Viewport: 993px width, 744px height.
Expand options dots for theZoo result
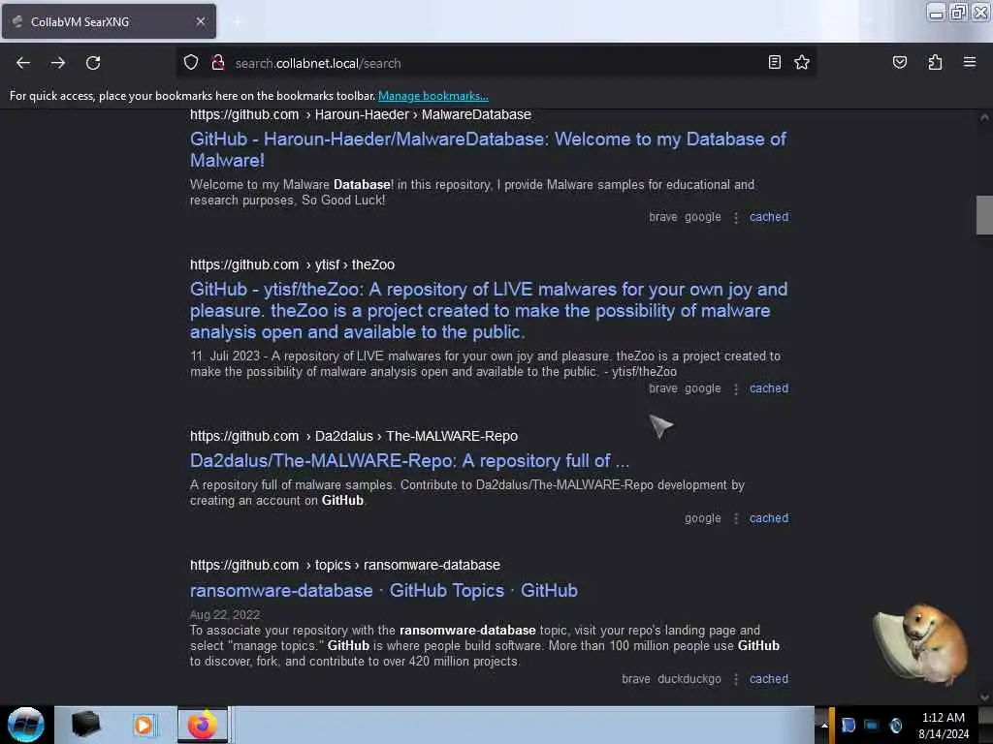coord(735,389)
